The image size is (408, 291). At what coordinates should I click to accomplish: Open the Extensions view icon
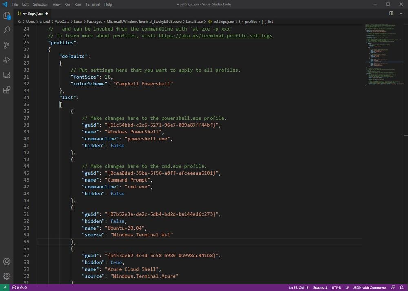(7, 90)
